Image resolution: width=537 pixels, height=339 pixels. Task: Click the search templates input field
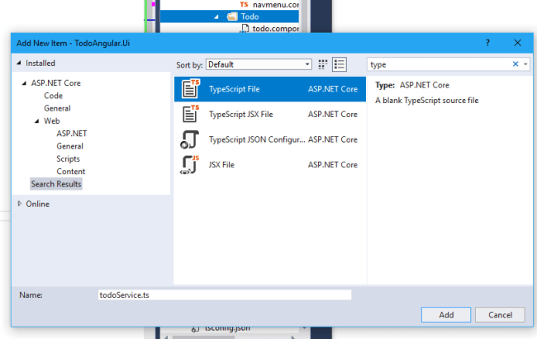click(x=440, y=64)
